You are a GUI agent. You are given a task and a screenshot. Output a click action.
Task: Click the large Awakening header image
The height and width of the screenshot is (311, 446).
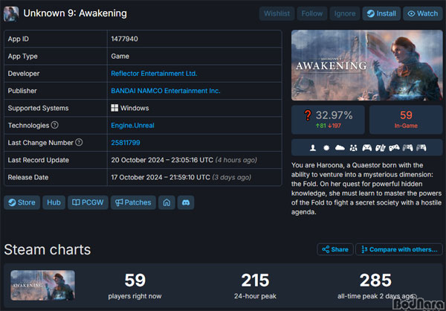[367, 65]
